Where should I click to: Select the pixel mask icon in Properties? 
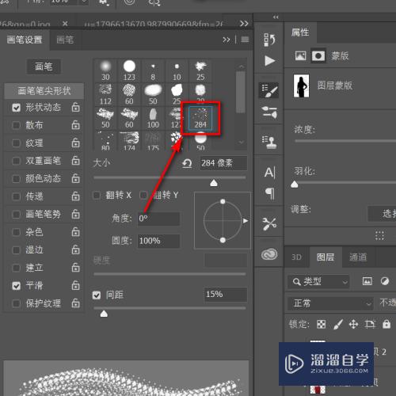coord(300,56)
